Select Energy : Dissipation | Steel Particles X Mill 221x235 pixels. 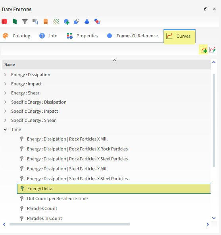pos(67,169)
